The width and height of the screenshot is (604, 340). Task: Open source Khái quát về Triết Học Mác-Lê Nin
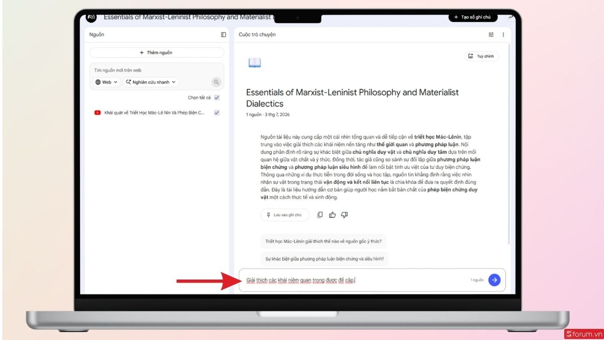pos(155,113)
